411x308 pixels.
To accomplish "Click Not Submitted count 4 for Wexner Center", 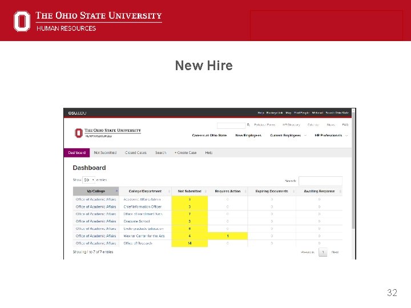I will click(x=190, y=236).
